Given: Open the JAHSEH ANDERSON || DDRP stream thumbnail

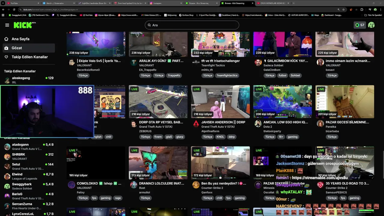Looking at the screenshot, I should coord(220,102).
